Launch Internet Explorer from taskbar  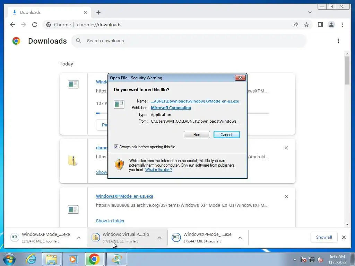tap(31, 259)
